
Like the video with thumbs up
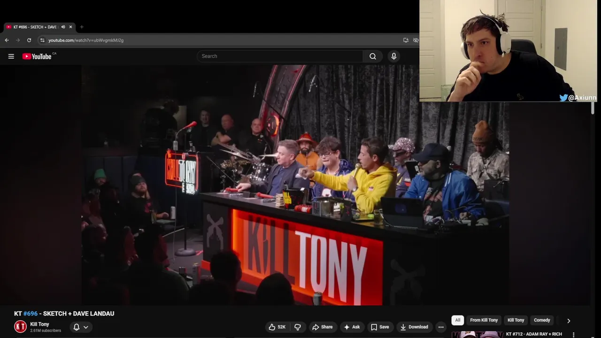coord(277,327)
